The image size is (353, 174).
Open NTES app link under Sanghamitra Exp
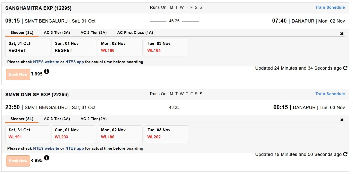[x=75, y=62]
